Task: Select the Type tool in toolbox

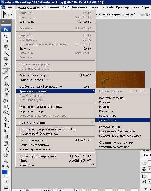Action: coord(6,125)
